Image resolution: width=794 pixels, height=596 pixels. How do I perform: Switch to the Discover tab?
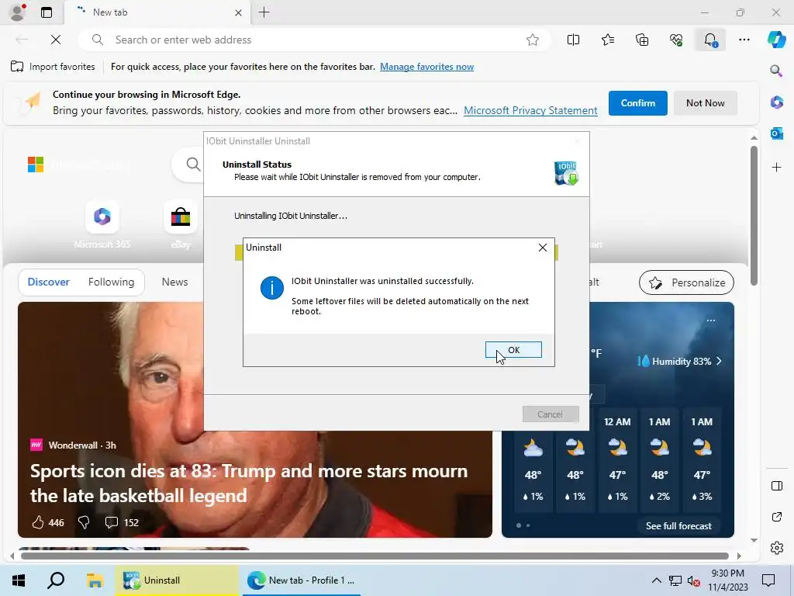[x=48, y=282]
